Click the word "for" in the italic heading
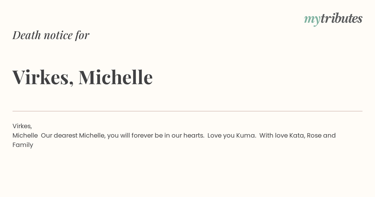Screen dimensions: 375x197 point(82,35)
